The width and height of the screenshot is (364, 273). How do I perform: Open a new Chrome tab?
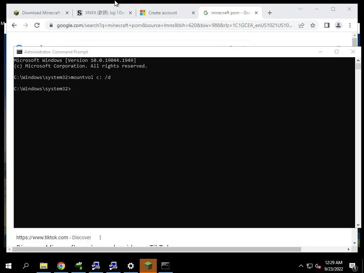pos(269,13)
